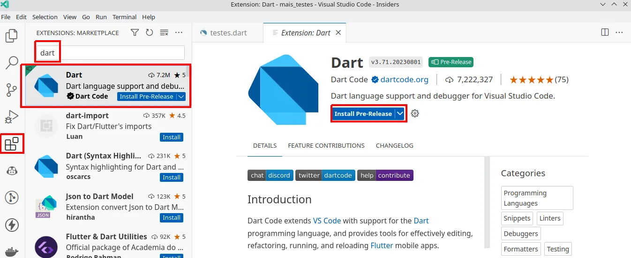631x258 pixels.
Task: Clear extensions search results icon
Action: (164, 33)
